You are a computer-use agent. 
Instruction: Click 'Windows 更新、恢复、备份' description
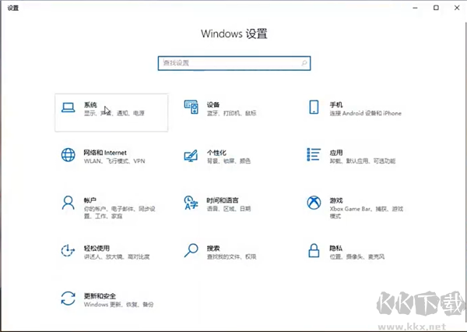[118, 305]
